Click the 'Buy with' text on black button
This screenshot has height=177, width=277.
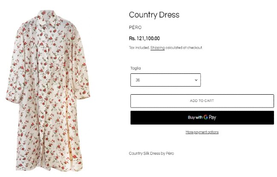click(x=195, y=117)
